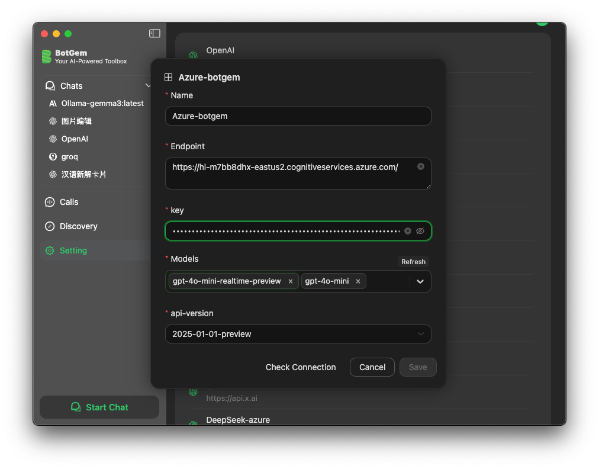Viewport: 599px width, 469px height.
Task: Click the Cancel button
Action: 372,367
